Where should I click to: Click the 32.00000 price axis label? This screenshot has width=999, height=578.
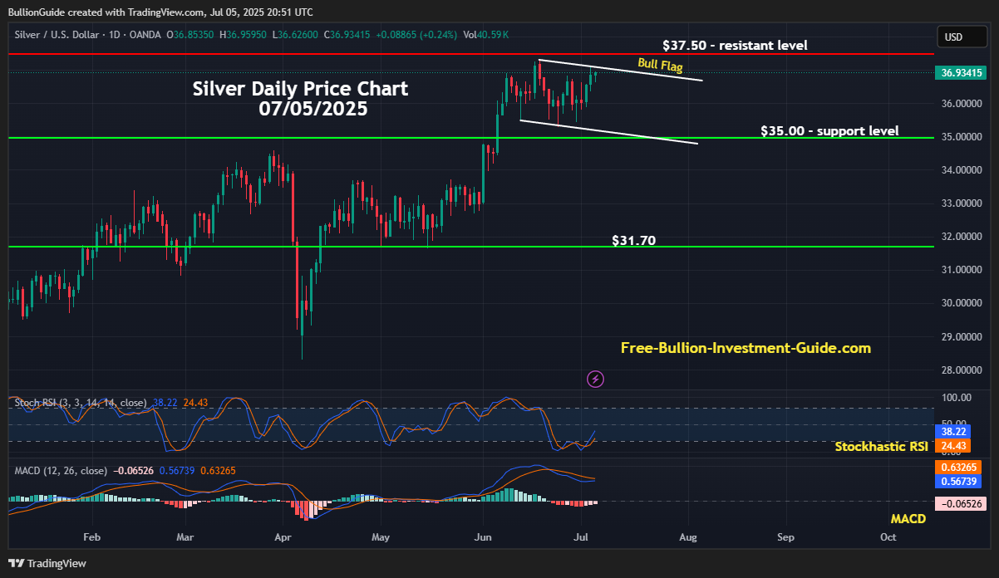pos(962,237)
